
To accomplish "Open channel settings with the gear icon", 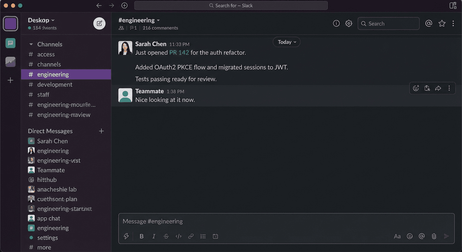I will (x=348, y=23).
